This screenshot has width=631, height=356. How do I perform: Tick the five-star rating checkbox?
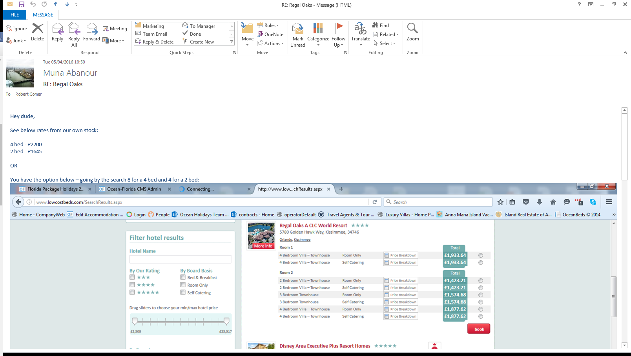point(132,292)
